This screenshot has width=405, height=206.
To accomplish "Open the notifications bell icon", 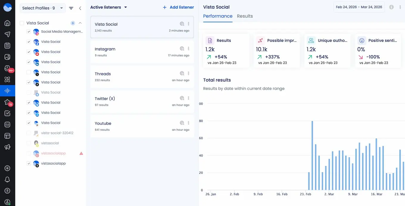I will coord(7,179).
